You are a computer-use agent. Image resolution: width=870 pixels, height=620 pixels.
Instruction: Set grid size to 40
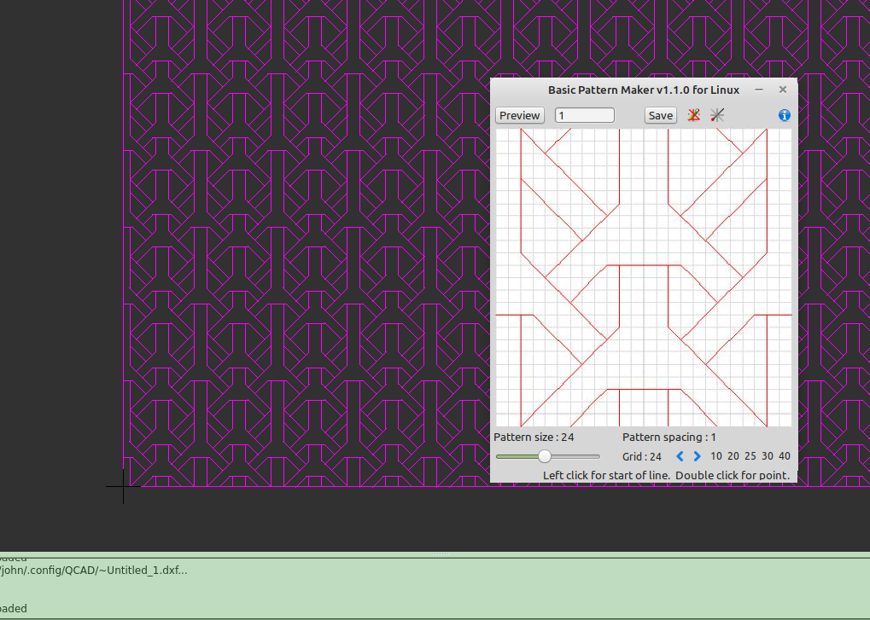coord(784,456)
